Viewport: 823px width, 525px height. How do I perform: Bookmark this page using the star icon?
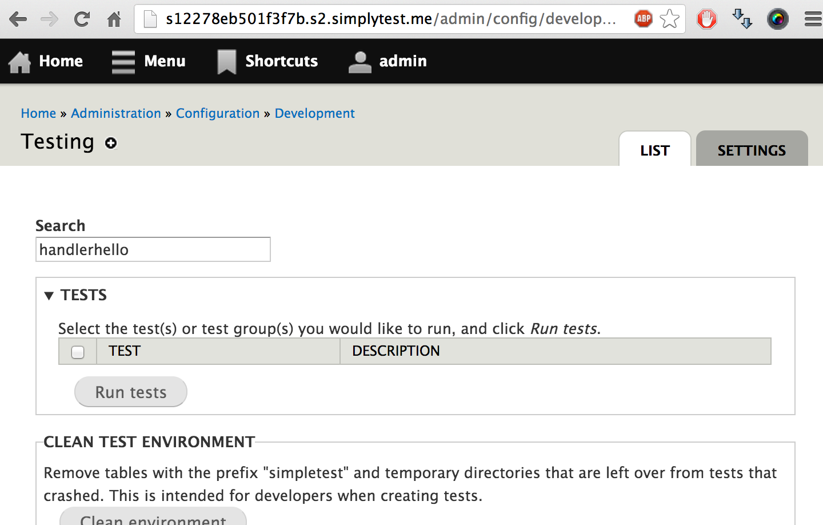[x=669, y=19]
